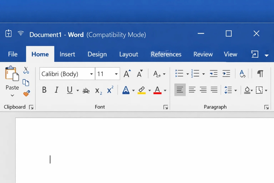Apply Strikethrough formatting
Image resolution: width=274 pixels, height=183 pixels.
pyautogui.click(x=86, y=90)
